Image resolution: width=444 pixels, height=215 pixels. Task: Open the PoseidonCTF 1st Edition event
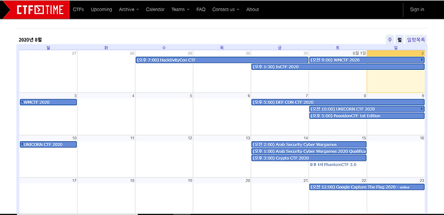[366, 116]
